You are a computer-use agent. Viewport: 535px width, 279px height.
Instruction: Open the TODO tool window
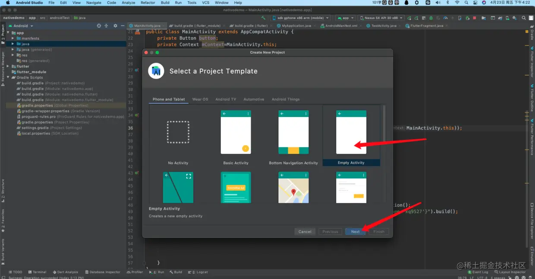[15, 272]
